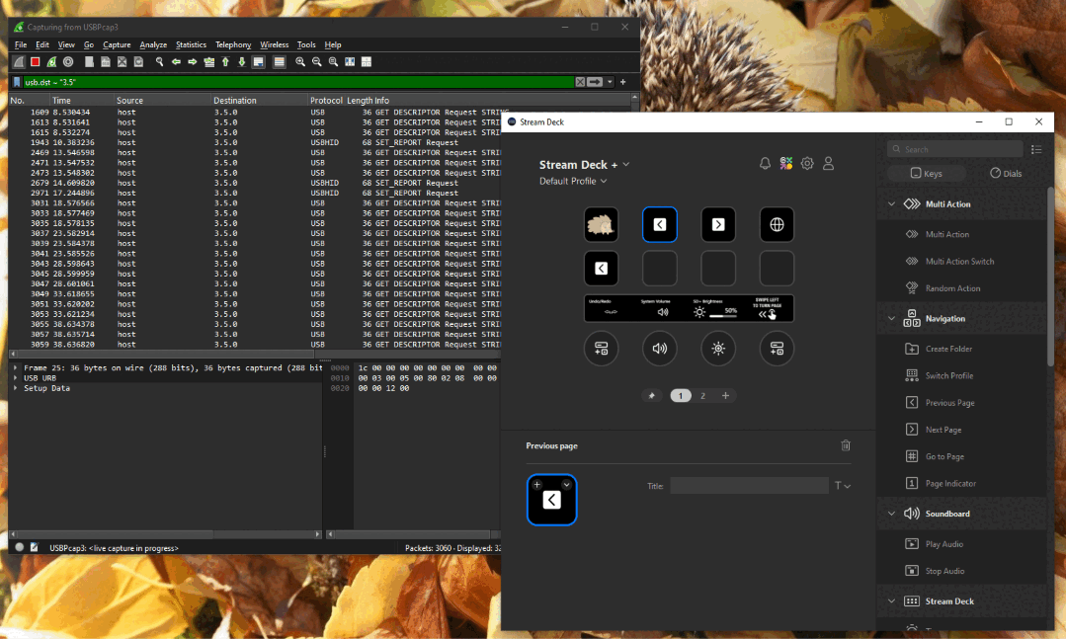Select the hedgehog image key
Screen dimensions: 1066x639
(601, 225)
